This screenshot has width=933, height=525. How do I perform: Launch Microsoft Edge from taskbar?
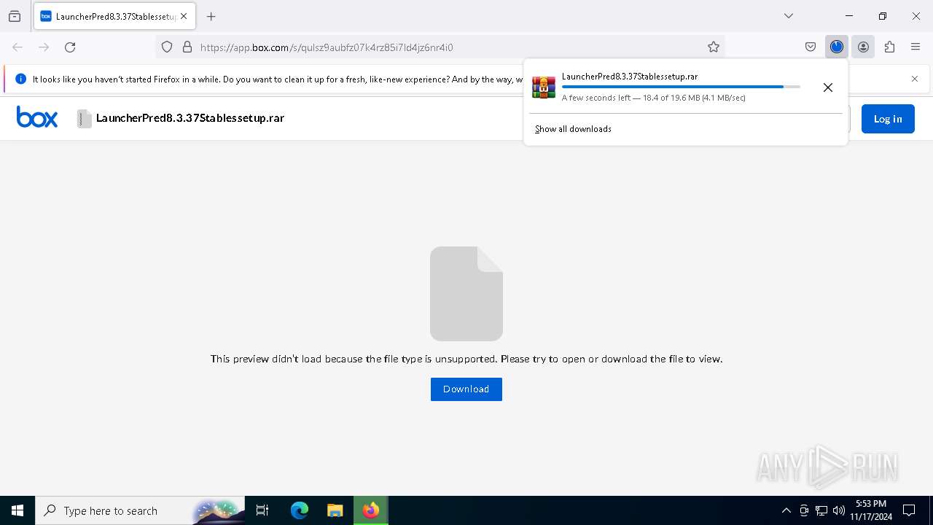[300, 510]
